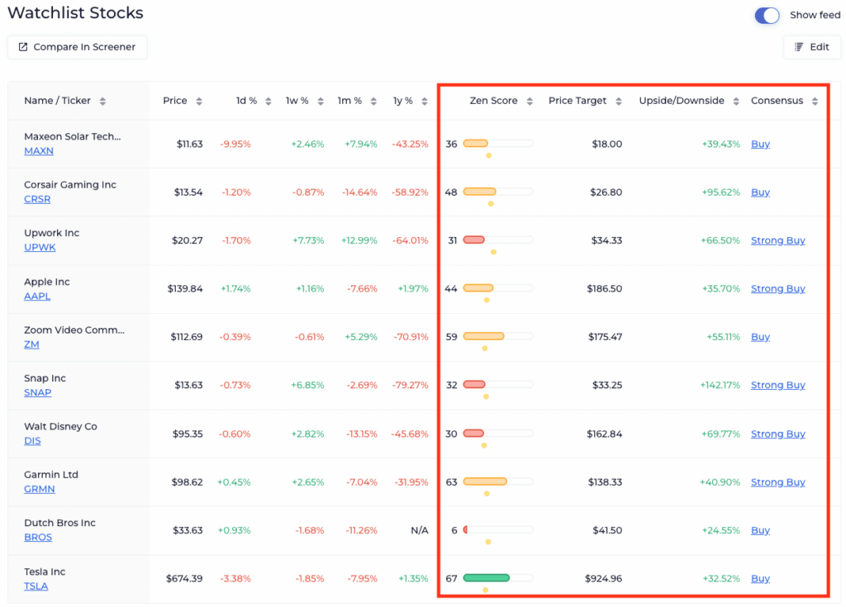Open the TSLA ticker link
This screenshot has height=607, width=846.
coord(36,586)
